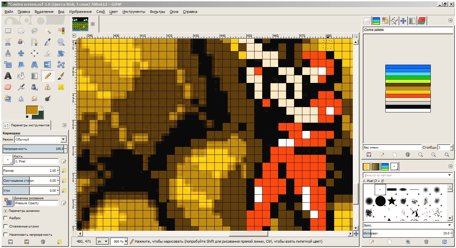The height and width of the screenshot is (248, 456).
Task: Select the Move tool
Action: coord(21,53)
